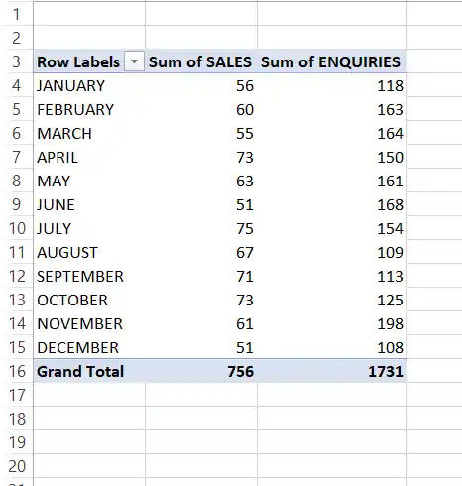
Task: Click the JANUARY row label cell
Action: 89,85
